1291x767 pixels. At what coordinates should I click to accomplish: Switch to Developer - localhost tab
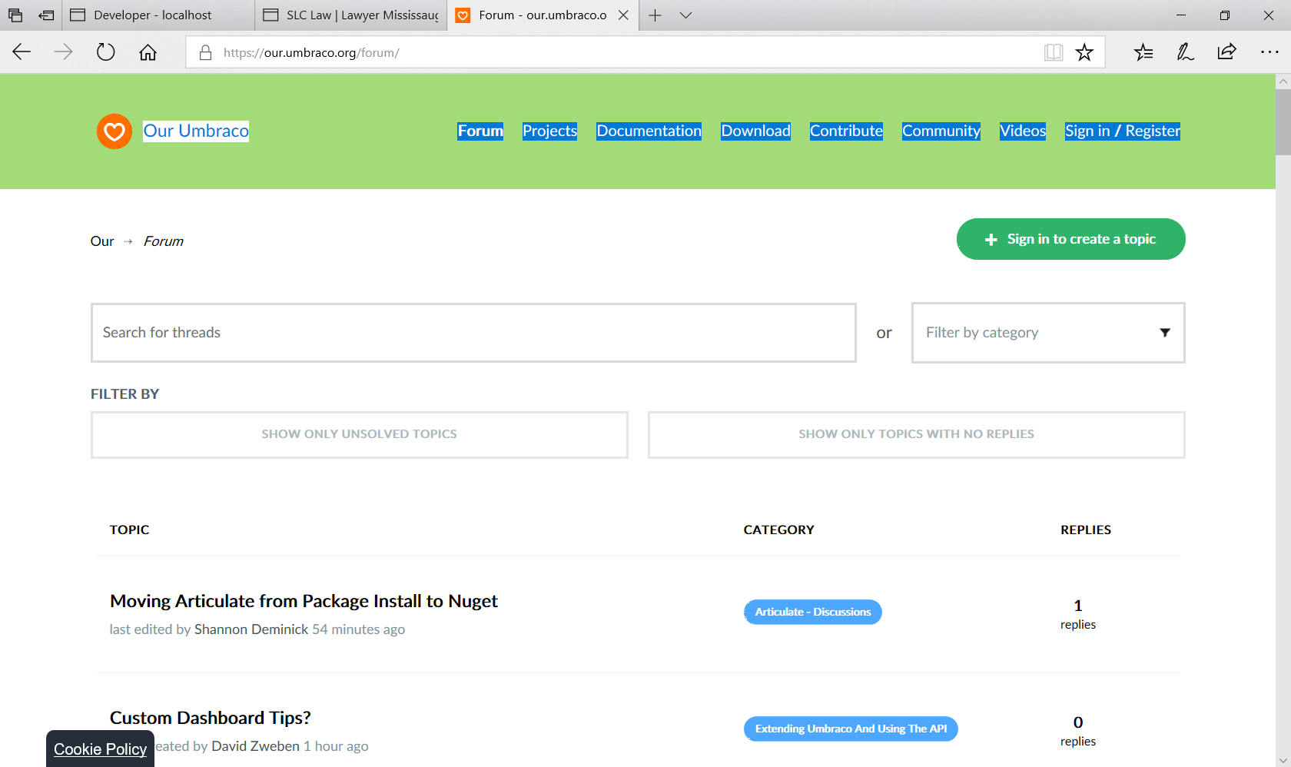pyautogui.click(x=158, y=15)
